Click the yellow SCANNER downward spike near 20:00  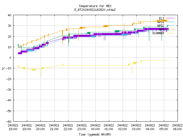point(41,73)
